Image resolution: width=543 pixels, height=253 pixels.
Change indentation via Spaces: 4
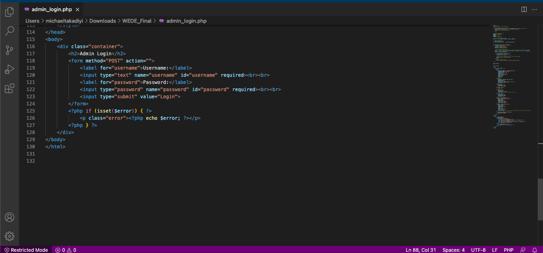point(453,250)
